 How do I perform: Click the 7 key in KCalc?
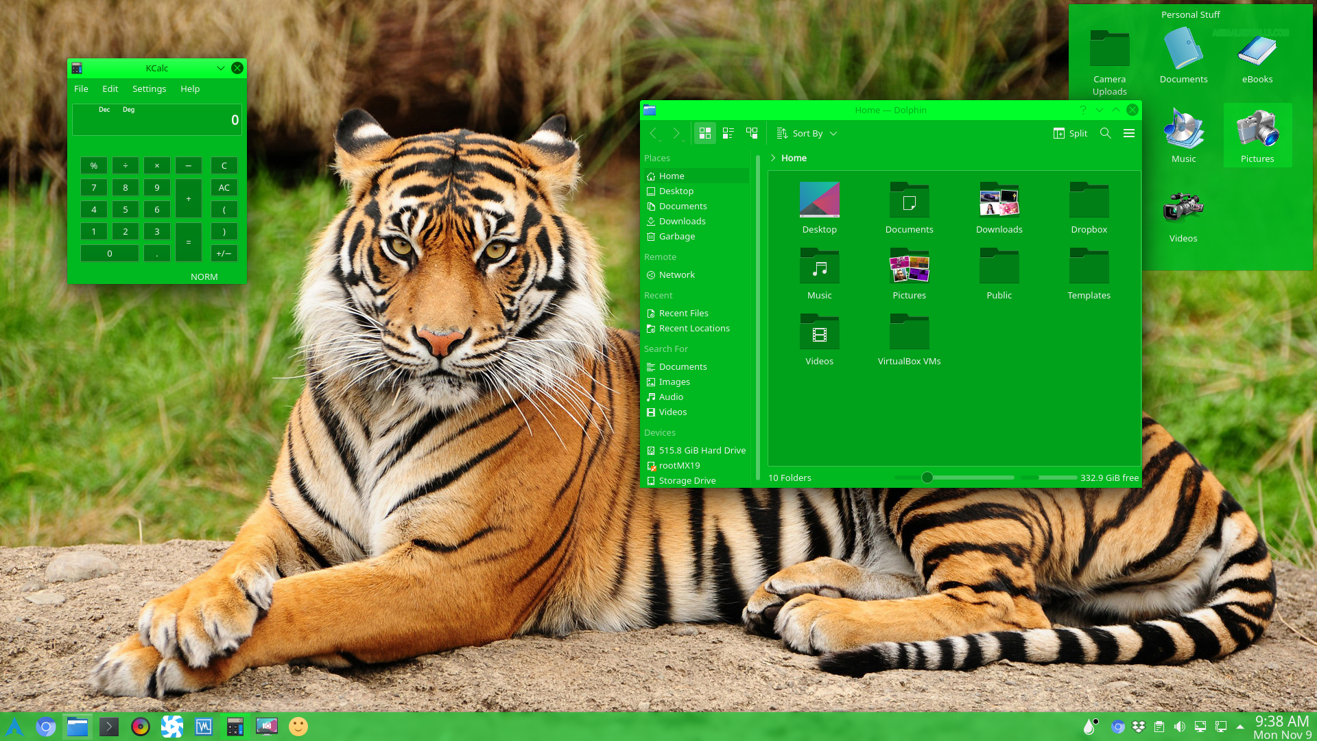pos(94,187)
